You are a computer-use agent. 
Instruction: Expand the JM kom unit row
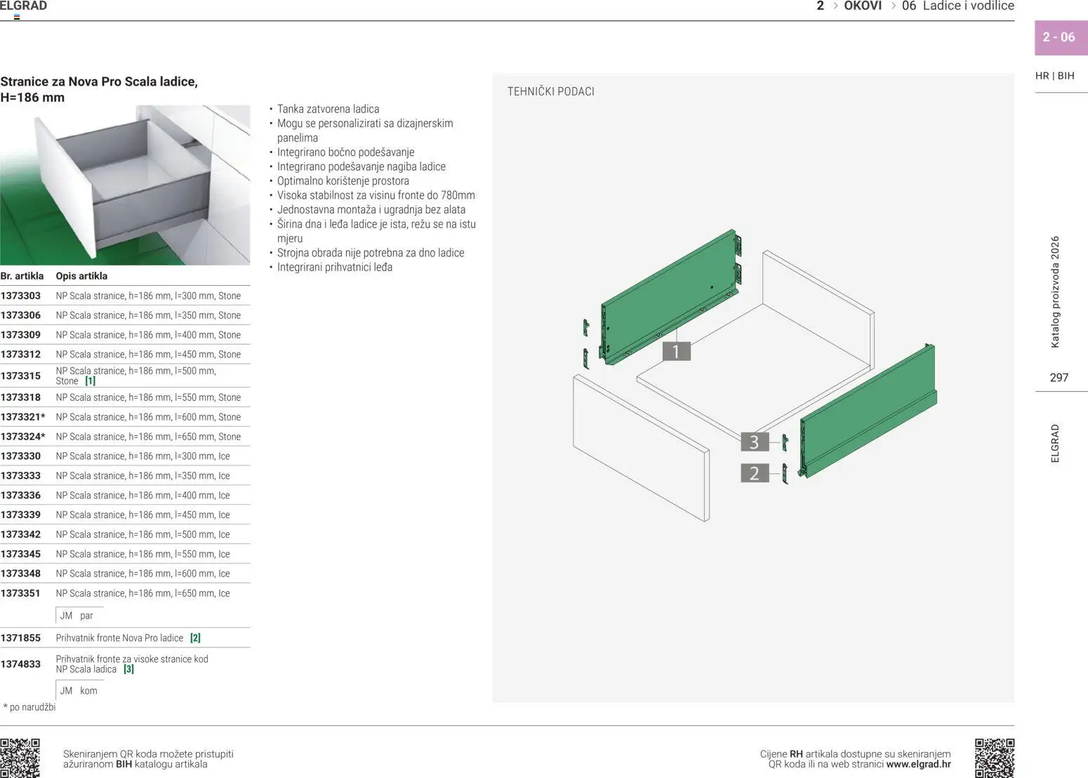point(77,690)
